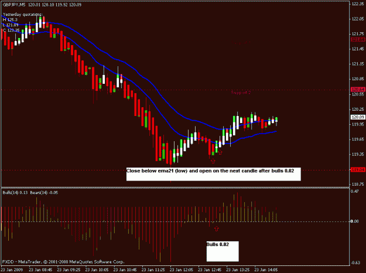Click the "23 Jan 12:45" time axis label

pyautogui.click(x=210, y=269)
